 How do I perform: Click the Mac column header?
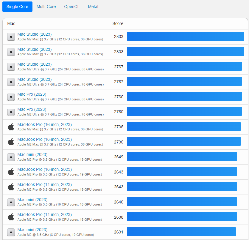pyautogui.click(x=11, y=23)
